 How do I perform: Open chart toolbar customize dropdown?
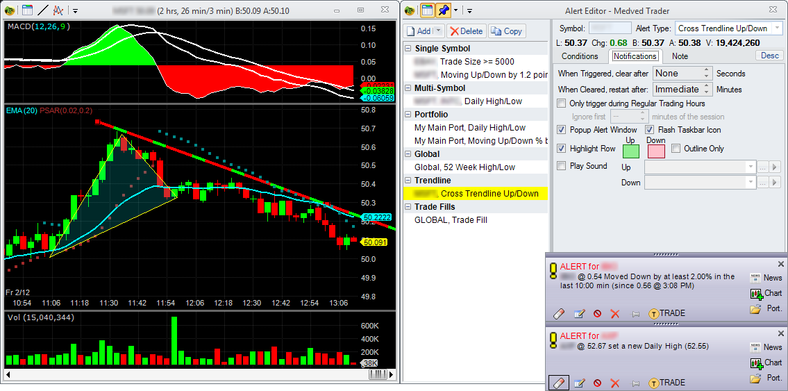coord(75,10)
